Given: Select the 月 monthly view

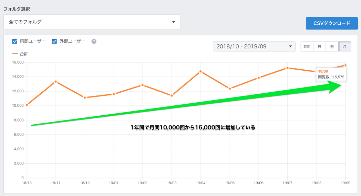Looking at the screenshot, I should [345, 47].
